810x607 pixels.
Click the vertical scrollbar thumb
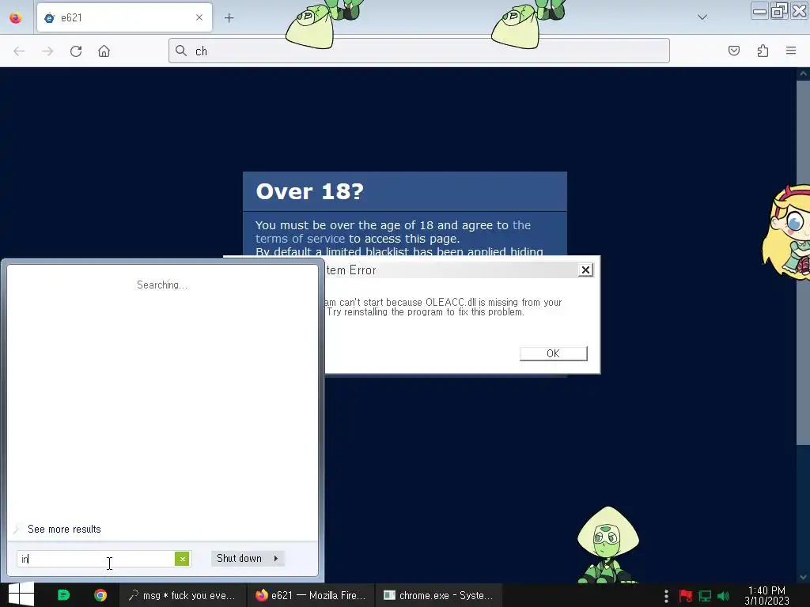(803, 262)
